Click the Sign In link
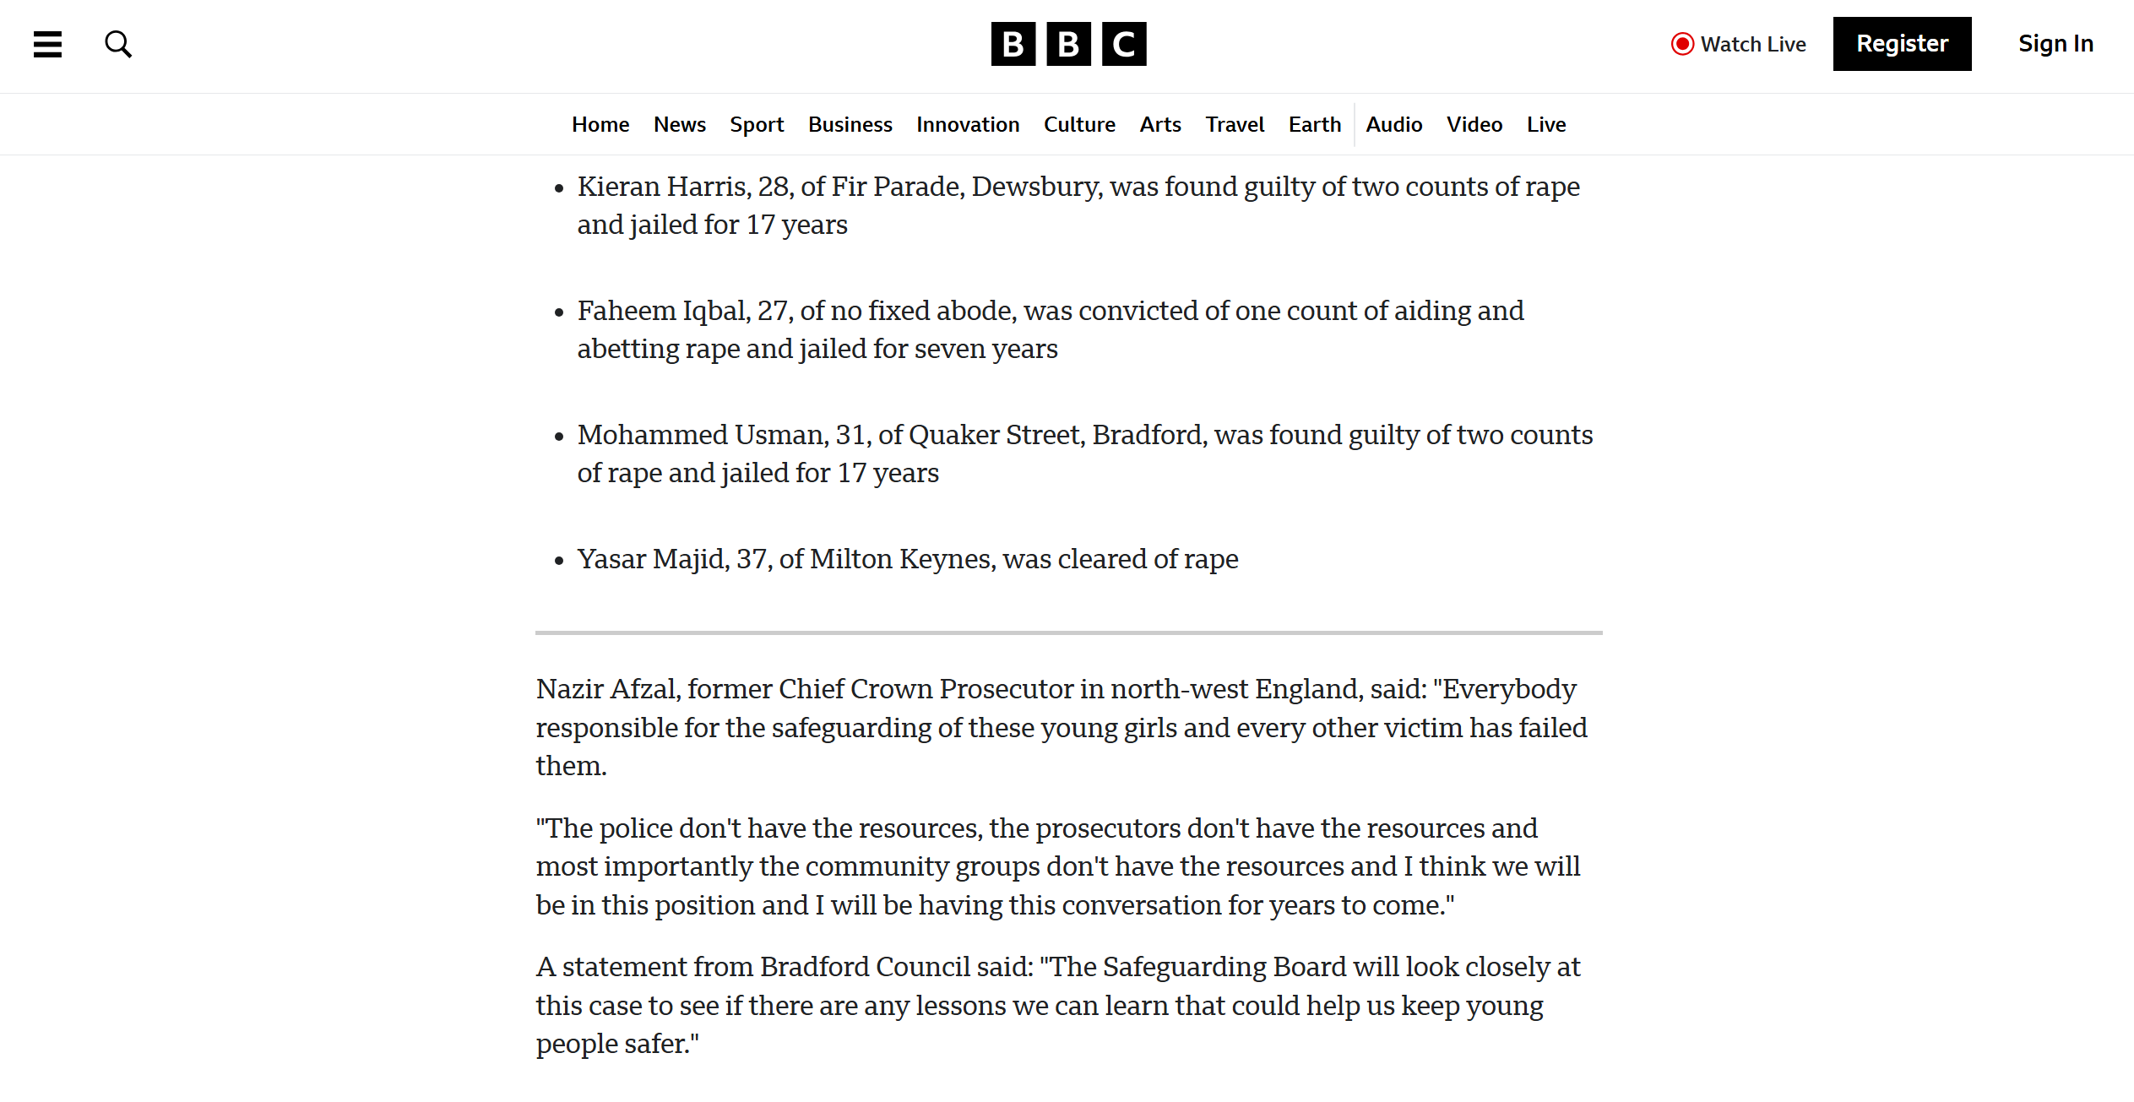Screen dimensions: 2134x1102 point(2055,44)
